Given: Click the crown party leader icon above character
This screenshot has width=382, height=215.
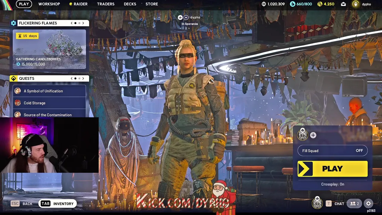Looking at the screenshot, I should (180, 18).
